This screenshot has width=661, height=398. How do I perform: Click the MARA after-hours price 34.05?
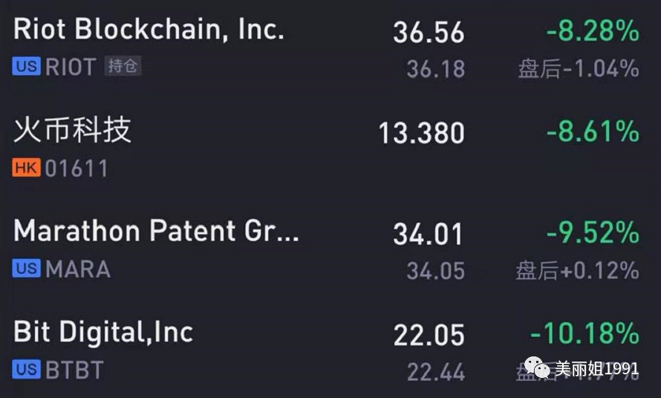click(435, 271)
